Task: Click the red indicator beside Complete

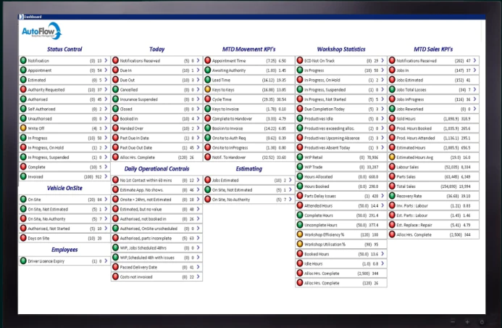Action: click(x=23, y=167)
